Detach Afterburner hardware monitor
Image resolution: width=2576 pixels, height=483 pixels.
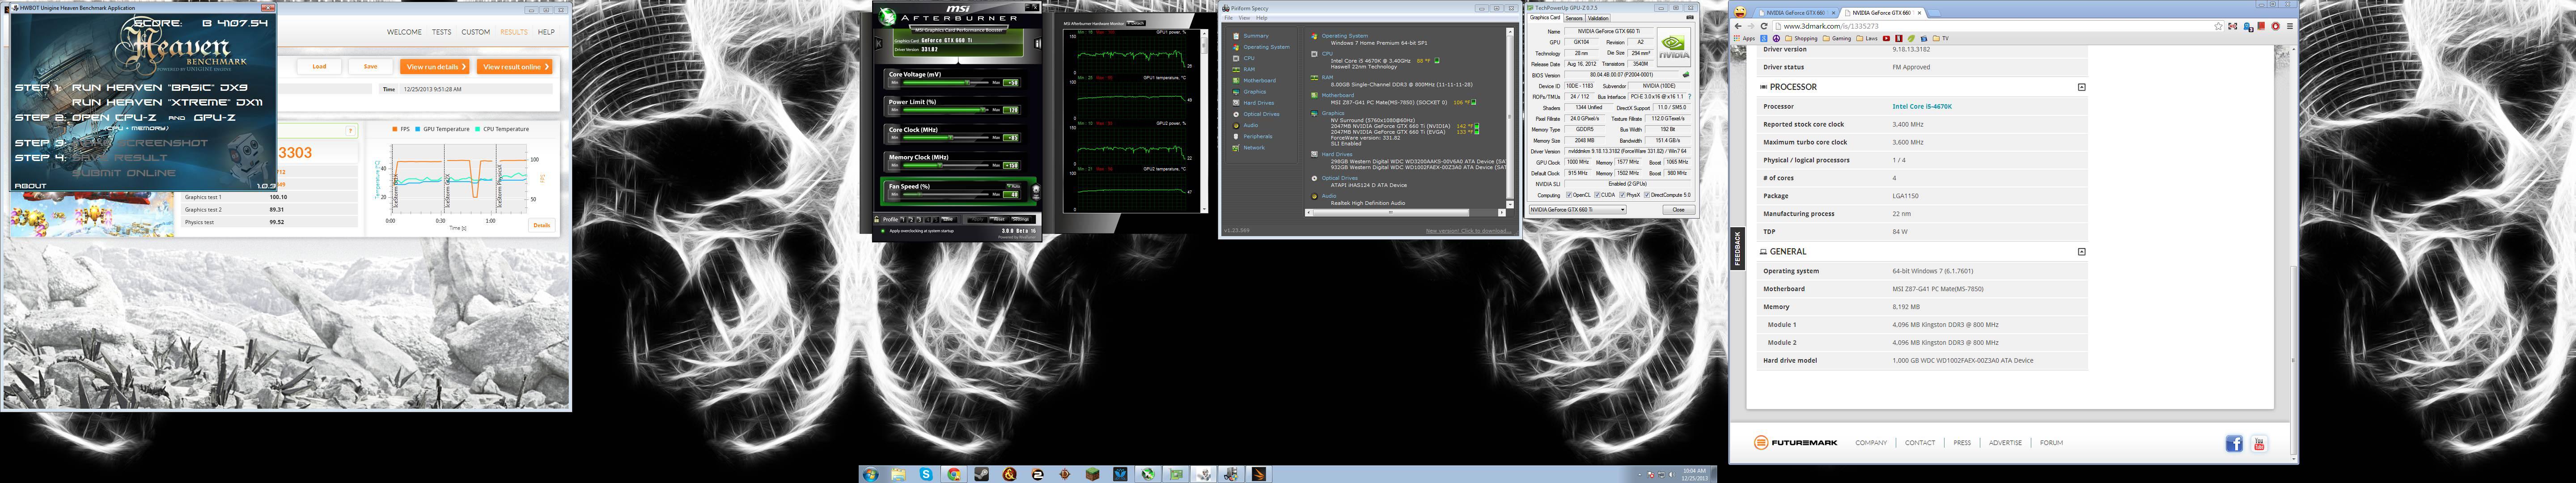(1136, 23)
